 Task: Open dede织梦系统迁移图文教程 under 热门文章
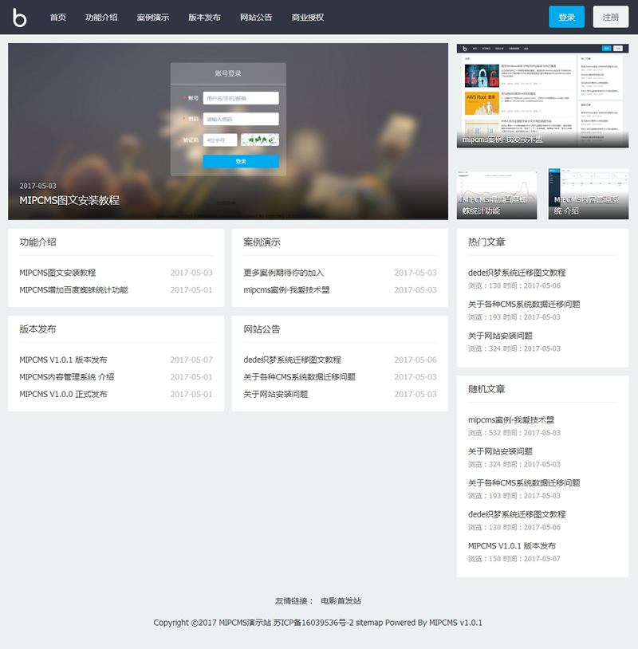(x=517, y=273)
